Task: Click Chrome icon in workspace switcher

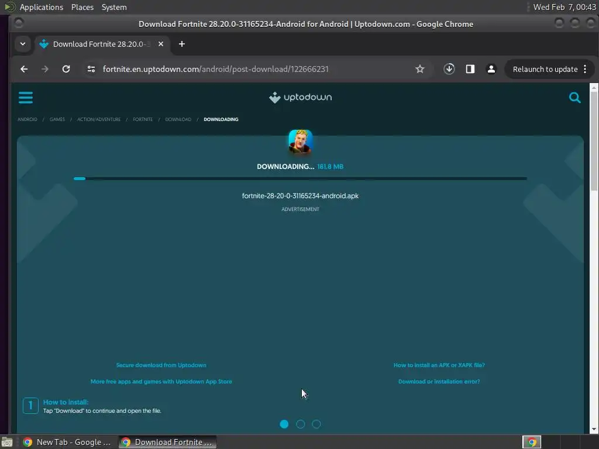Action: tap(532, 442)
